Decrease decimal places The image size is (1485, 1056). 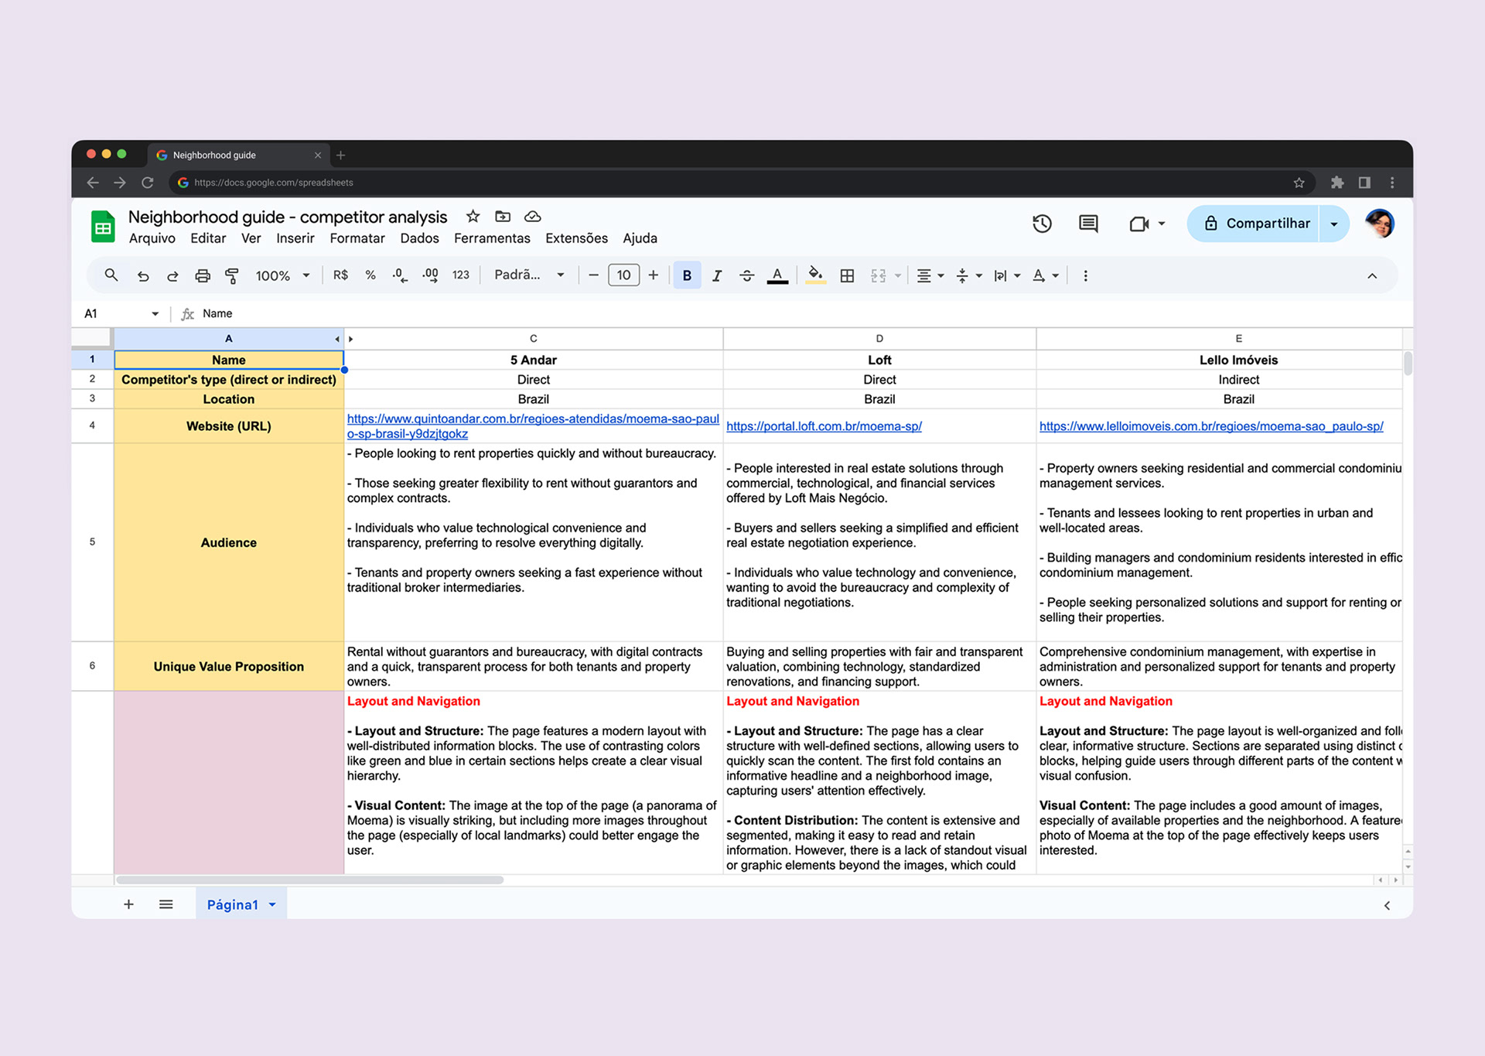(400, 275)
